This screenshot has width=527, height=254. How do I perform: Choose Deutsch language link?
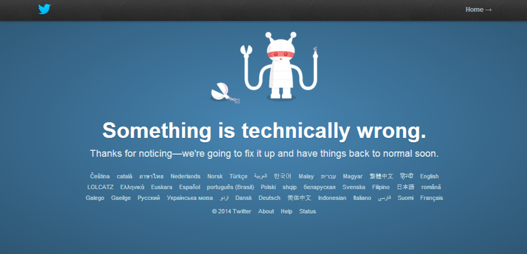pyautogui.click(x=269, y=198)
